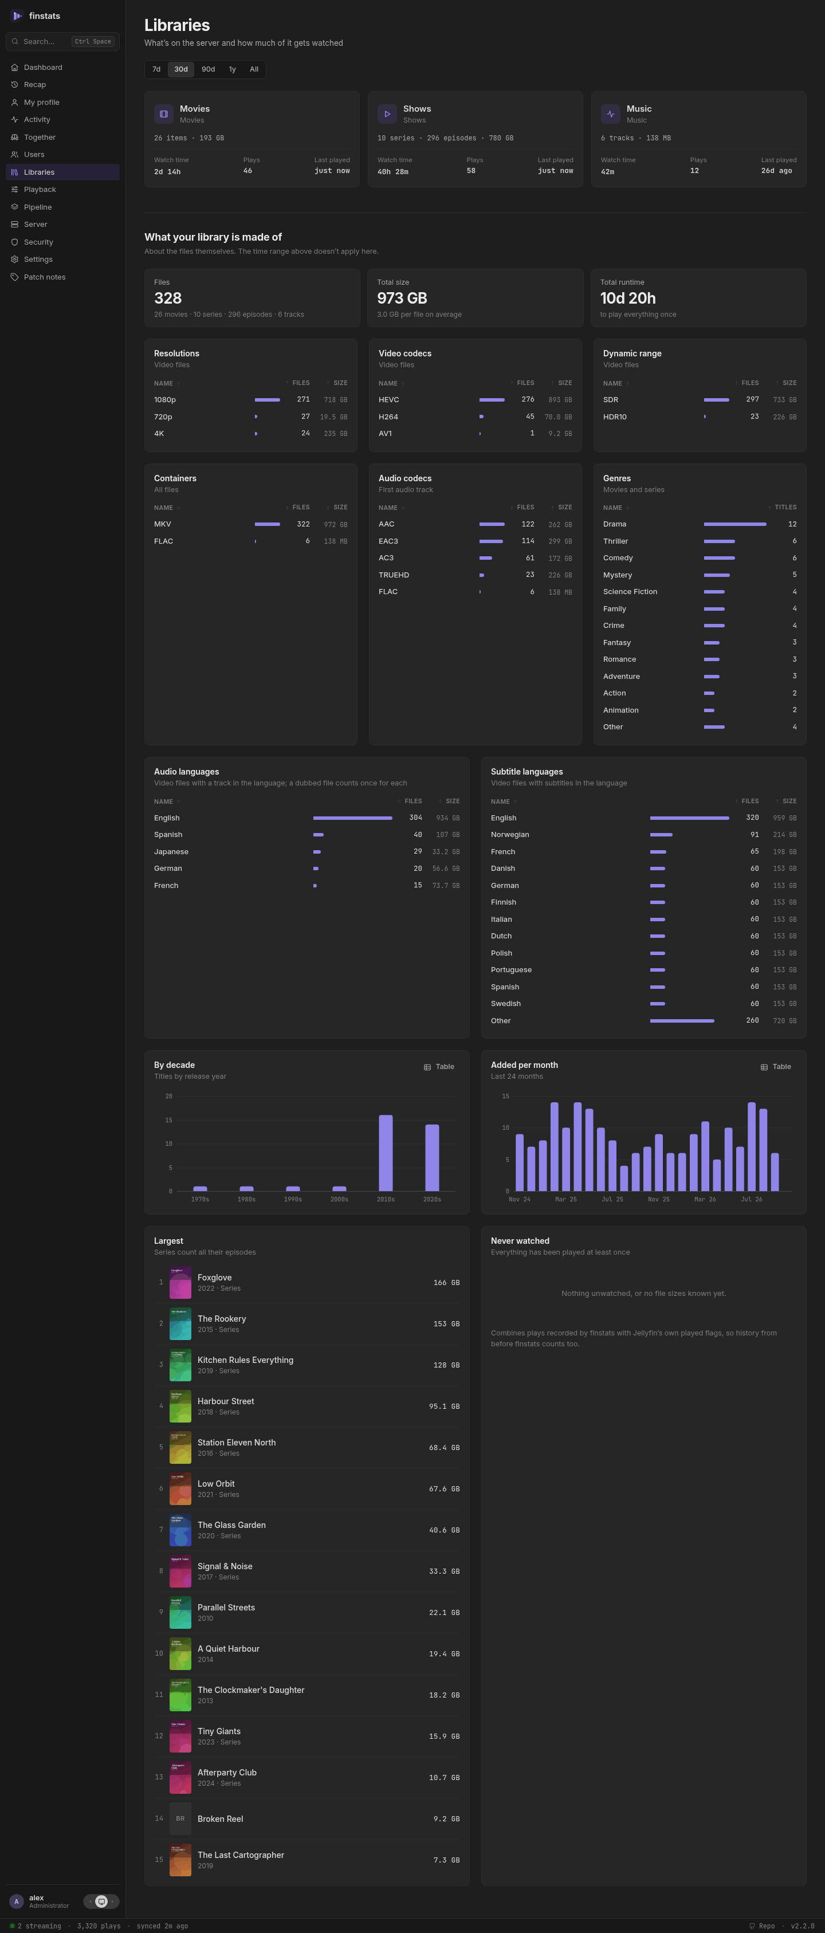The image size is (825, 1933).
Task: Open Foxglove in the Largest list
Action: click(x=307, y=1282)
